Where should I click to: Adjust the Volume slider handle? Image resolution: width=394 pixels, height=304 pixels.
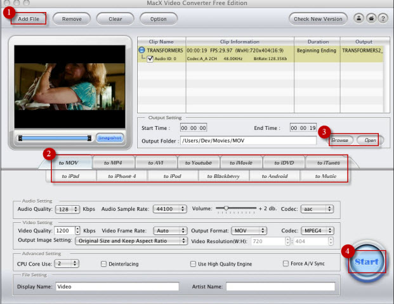[226, 208]
